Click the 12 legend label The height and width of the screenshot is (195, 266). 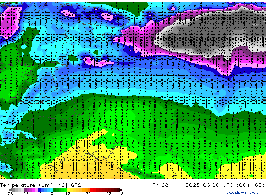click(x=68, y=194)
